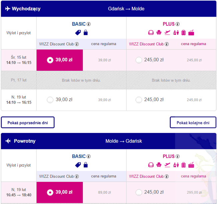Click the Wychodzący Gdańsk → Molde header
The height and width of the screenshot is (204, 217).
point(108,9)
